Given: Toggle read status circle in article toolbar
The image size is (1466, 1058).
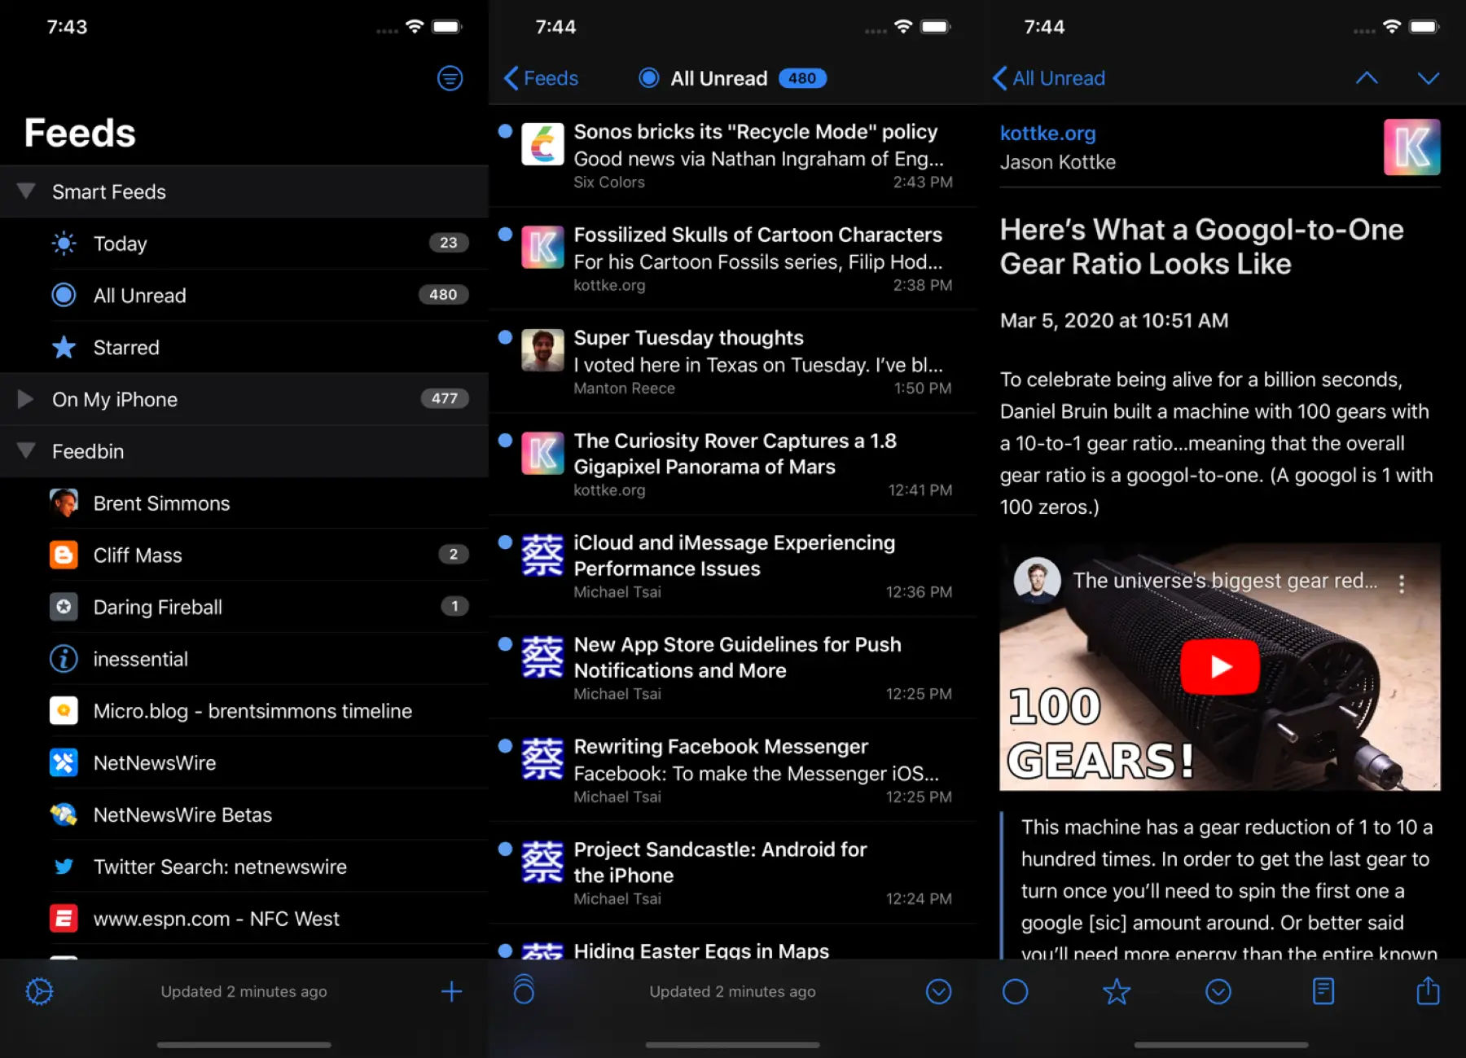Looking at the screenshot, I should click(1015, 991).
